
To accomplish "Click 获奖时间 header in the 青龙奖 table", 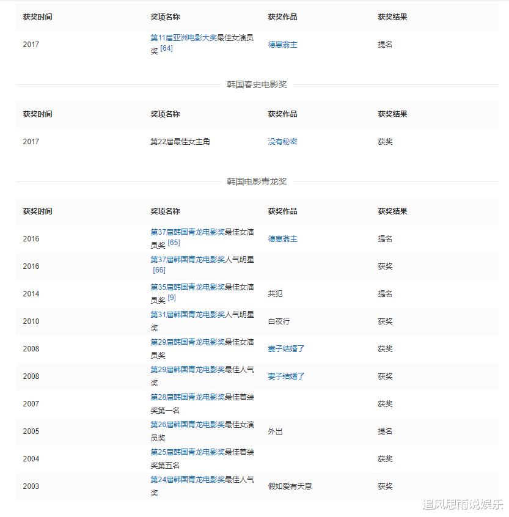I will tap(38, 211).
